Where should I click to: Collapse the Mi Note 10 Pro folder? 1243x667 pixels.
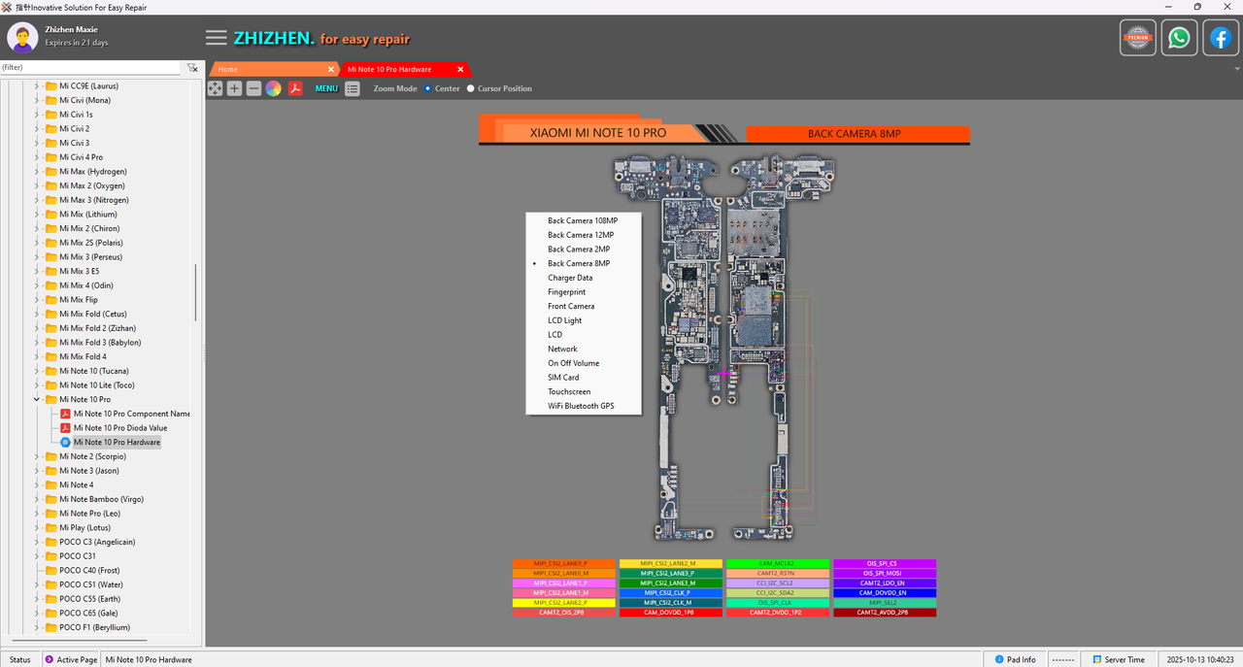click(37, 399)
